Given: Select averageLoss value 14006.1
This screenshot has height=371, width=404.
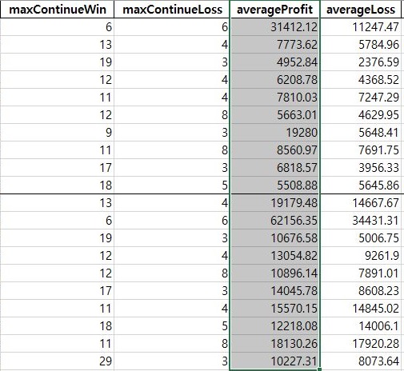Looking at the screenshot, I should (x=361, y=326).
